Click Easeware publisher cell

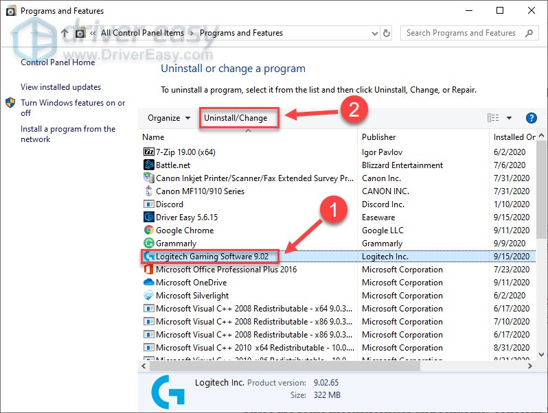coord(378,217)
